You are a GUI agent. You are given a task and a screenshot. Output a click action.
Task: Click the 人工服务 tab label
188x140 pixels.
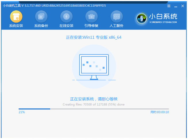pos(116,26)
